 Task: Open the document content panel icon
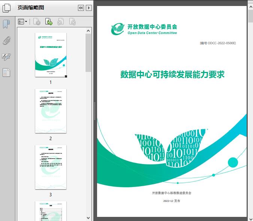[6, 73]
